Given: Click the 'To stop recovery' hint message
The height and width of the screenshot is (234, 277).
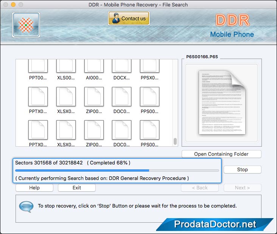Looking at the screenshot, I should pos(137,206).
